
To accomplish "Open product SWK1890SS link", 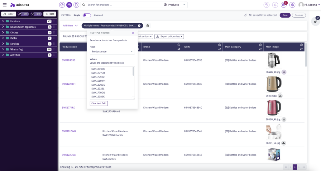I will coord(68,60).
